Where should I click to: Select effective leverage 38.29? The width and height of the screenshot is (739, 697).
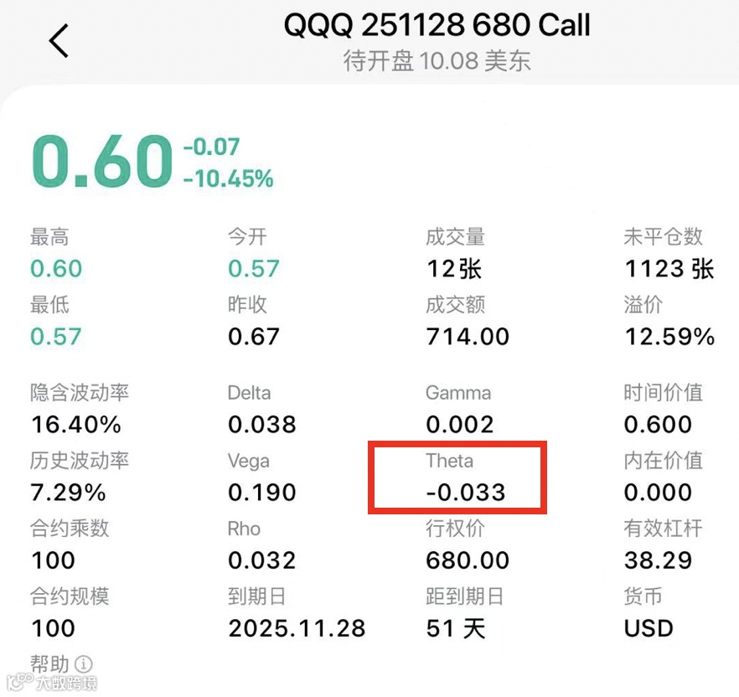pyautogui.click(x=658, y=560)
